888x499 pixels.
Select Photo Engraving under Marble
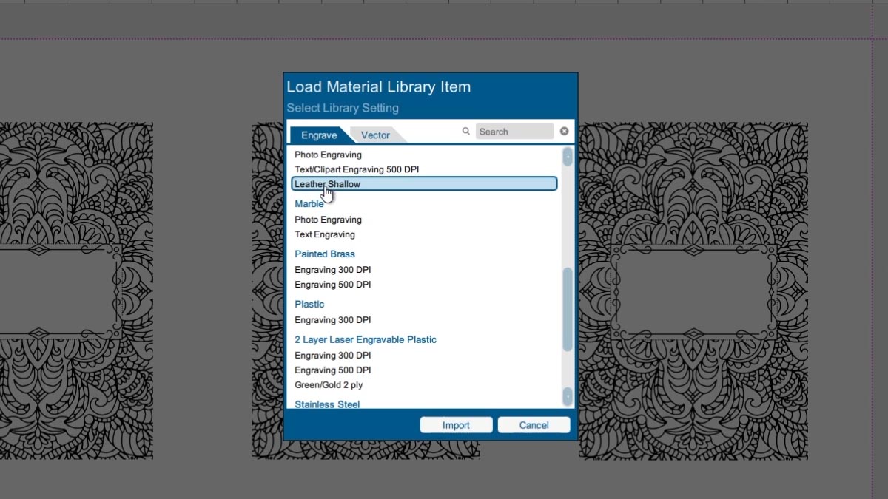(328, 220)
